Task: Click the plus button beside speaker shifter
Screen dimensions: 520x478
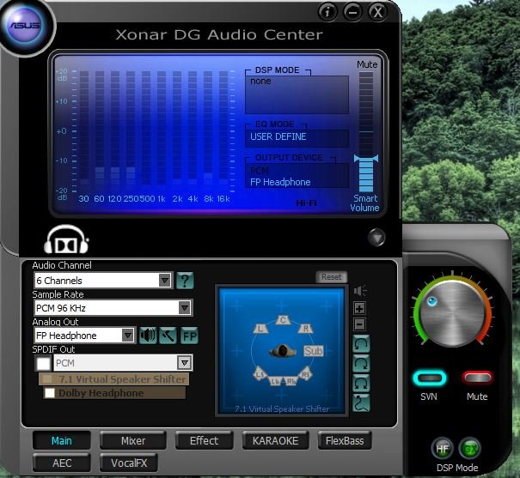Action: [x=359, y=309]
